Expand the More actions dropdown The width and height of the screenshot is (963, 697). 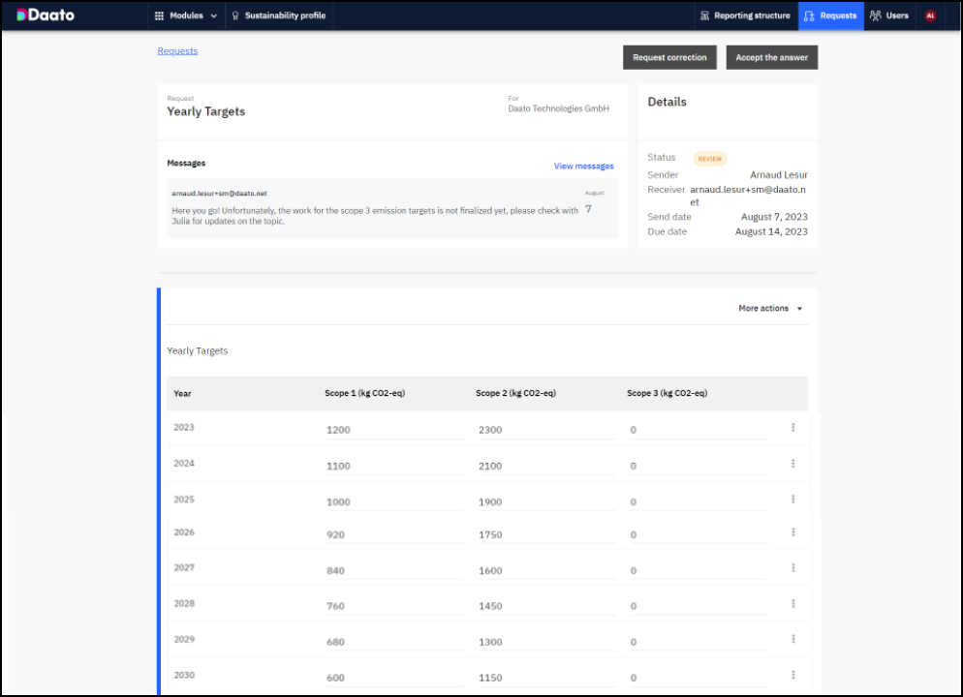pos(770,309)
